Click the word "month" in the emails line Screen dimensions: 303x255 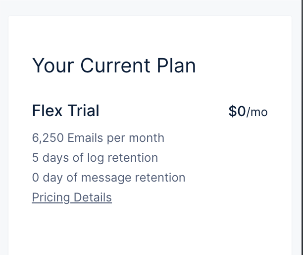tap(147, 138)
